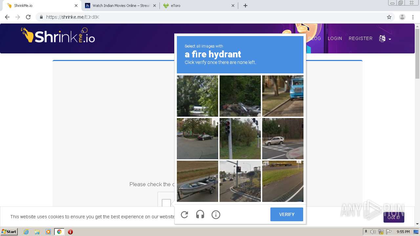Viewport: 420px width, 236px height.
Task: Open Action Center flag icon
Action: (389, 232)
